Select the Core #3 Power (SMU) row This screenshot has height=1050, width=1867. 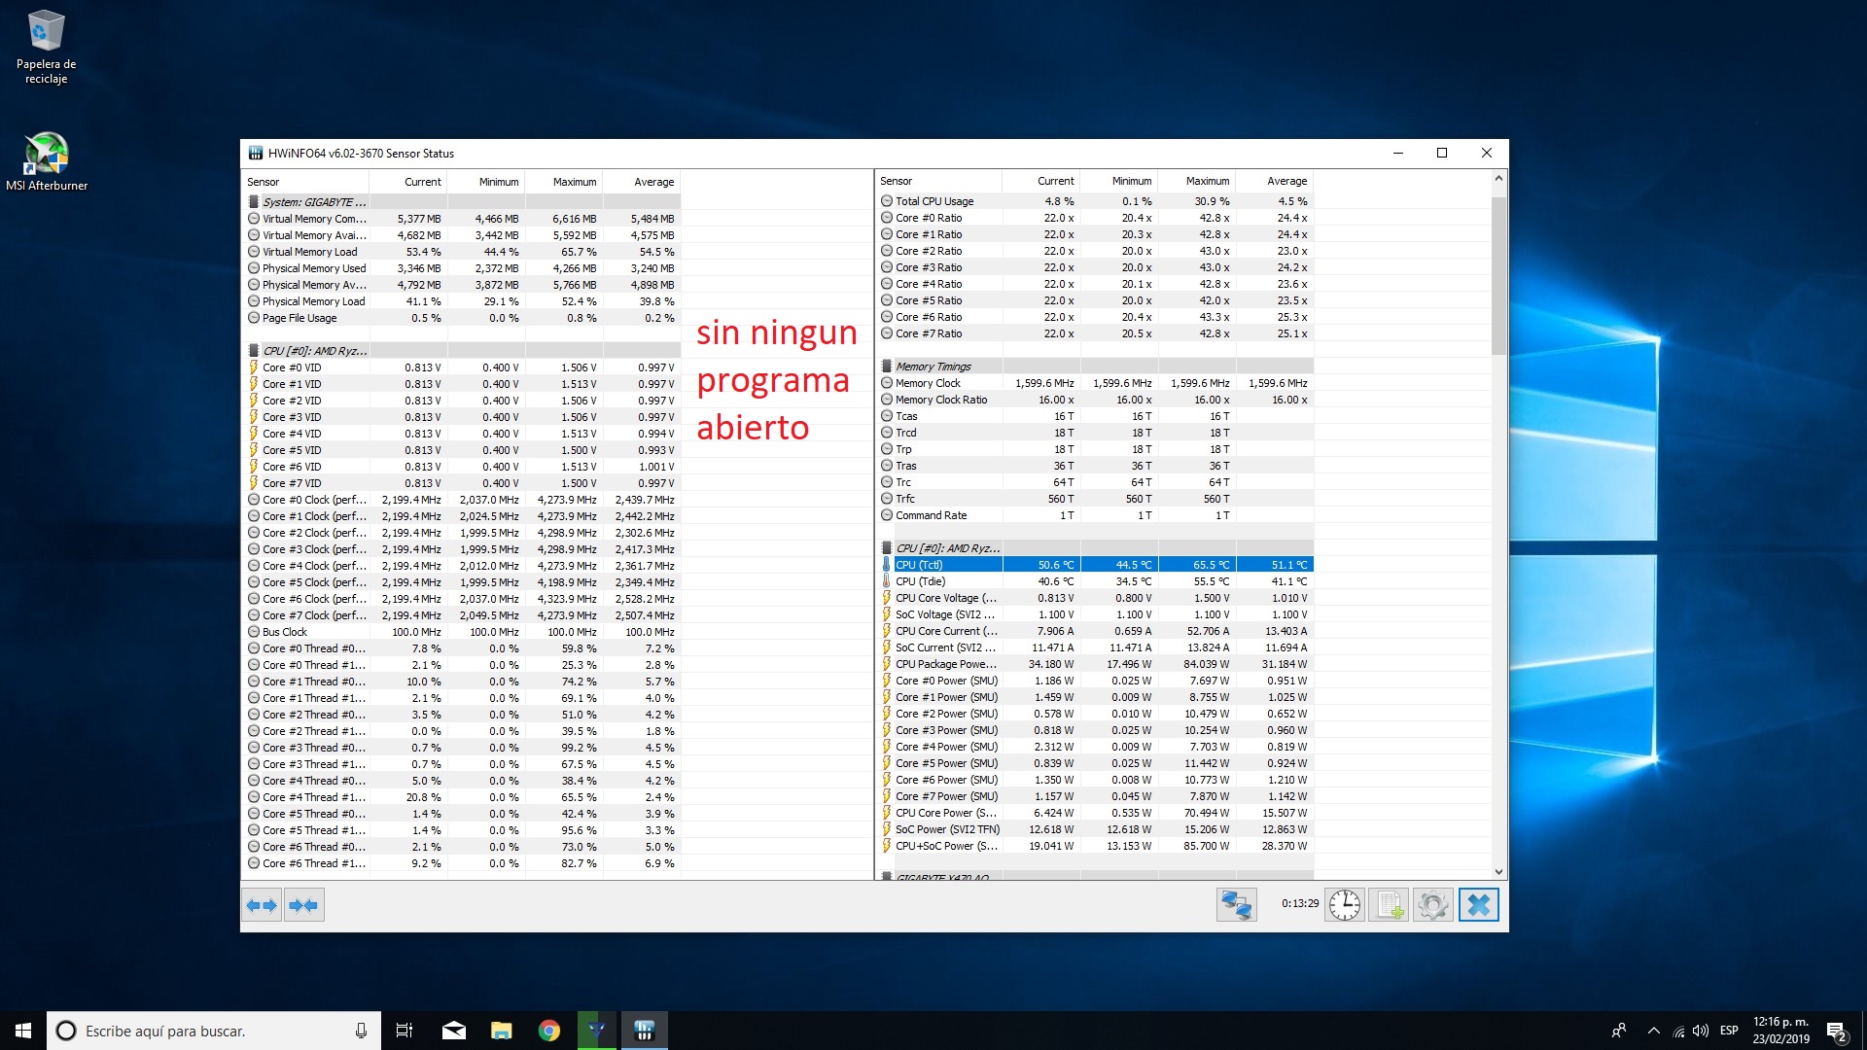pyautogui.click(x=1095, y=730)
